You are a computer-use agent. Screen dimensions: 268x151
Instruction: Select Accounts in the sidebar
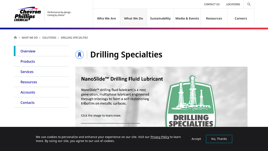click(41, 92)
